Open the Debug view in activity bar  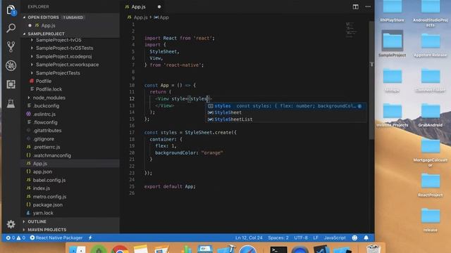pos(11,65)
